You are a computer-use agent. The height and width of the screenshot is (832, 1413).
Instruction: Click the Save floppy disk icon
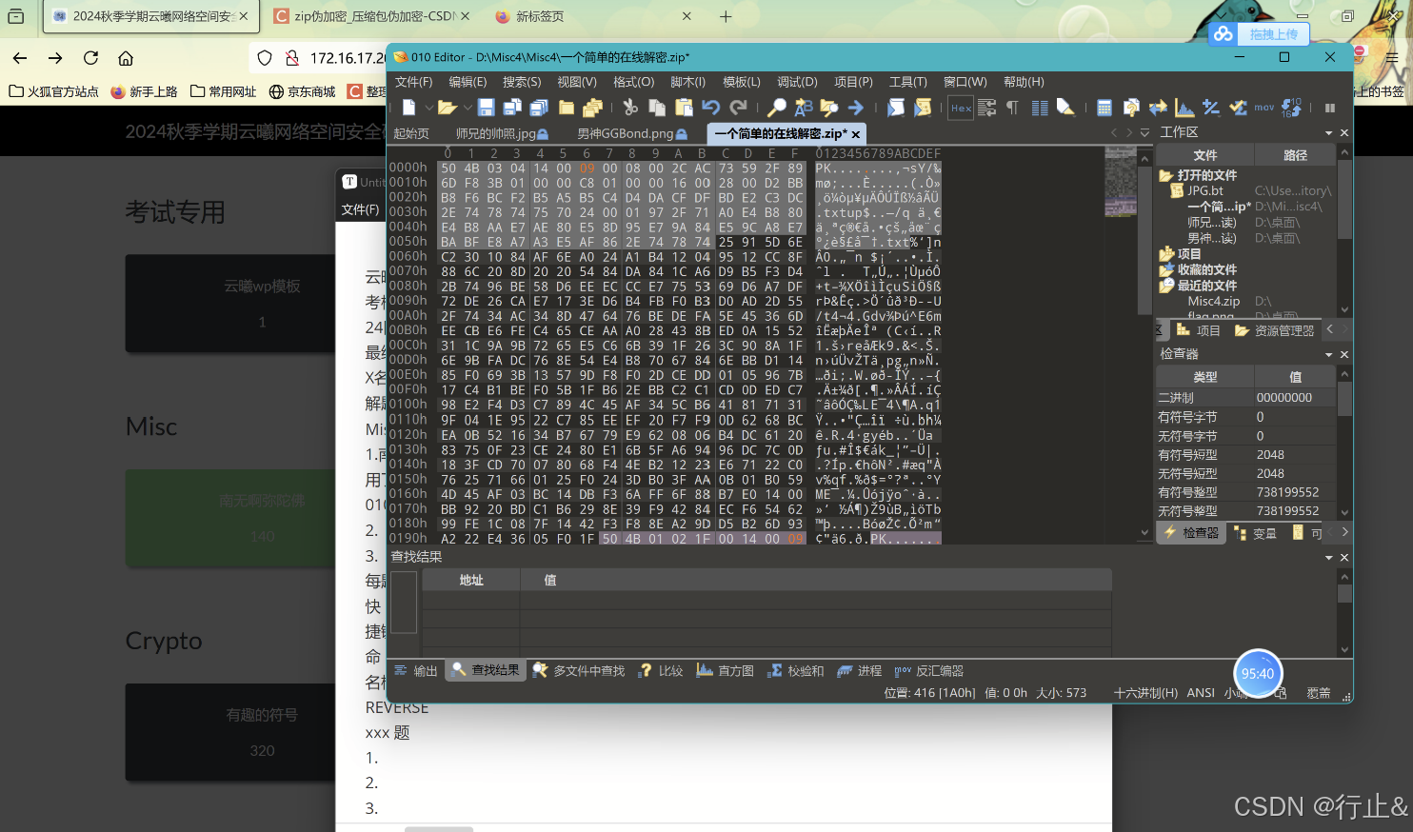click(x=486, y=108)
